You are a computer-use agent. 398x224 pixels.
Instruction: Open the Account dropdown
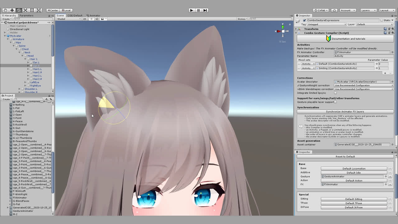click(348, 10)
